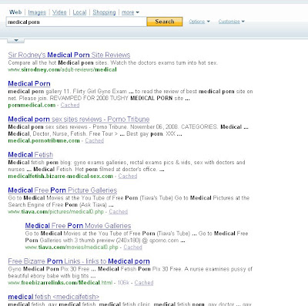The height and width of the screenshot is (306, 308).
Task: Expand the small arrow tab below search bar
Action: [16, 40]
